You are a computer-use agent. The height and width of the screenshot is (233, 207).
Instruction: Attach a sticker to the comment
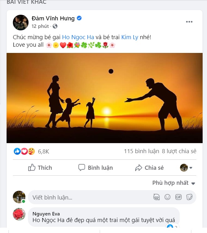point(189,197)
